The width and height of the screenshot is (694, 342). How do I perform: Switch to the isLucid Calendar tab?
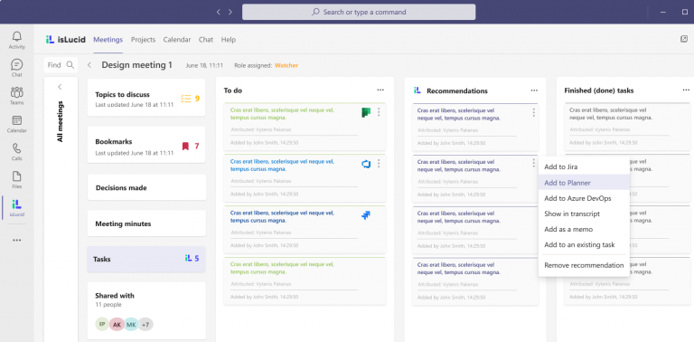[177, 40]
